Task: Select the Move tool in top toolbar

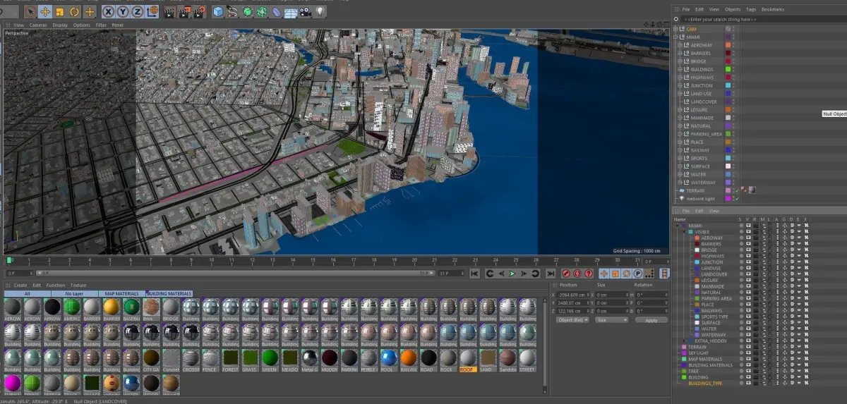Action: pyautogui.click(x=45, y=12)
